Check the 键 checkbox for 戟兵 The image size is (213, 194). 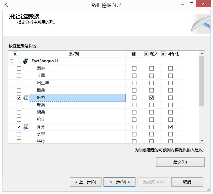pyautogui.click(x=134, y=90)
